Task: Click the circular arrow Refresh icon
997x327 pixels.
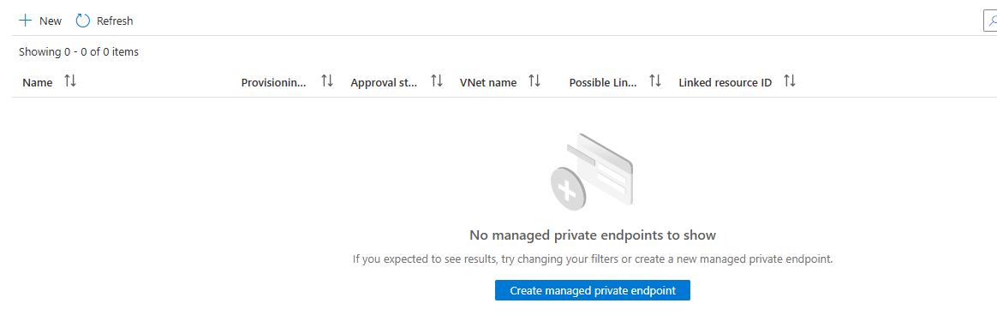Action: 83,21
